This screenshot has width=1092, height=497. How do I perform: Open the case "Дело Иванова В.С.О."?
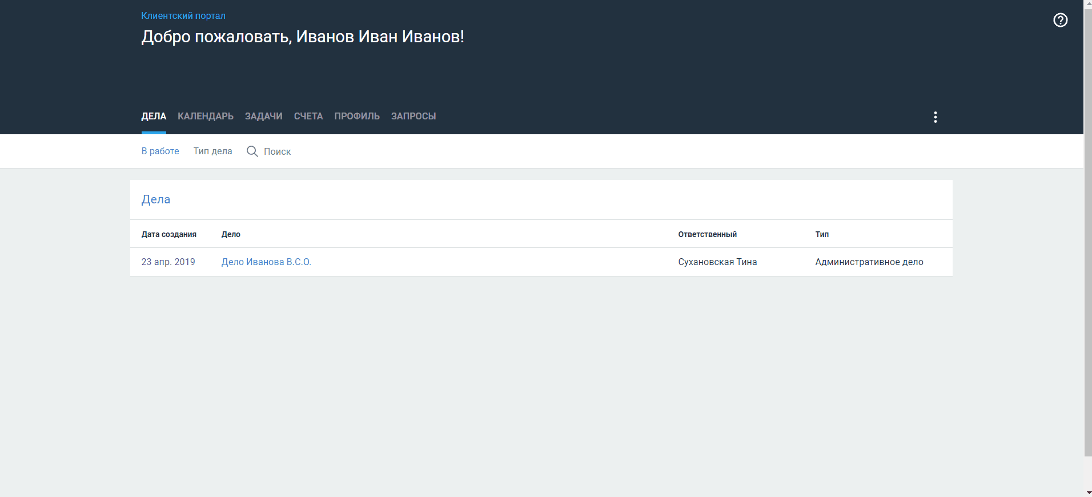click(x=266, y=262)
